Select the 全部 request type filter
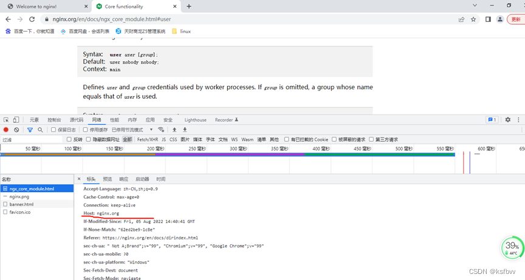This screenshot has height=280, width=525. (x=127, y=139)
